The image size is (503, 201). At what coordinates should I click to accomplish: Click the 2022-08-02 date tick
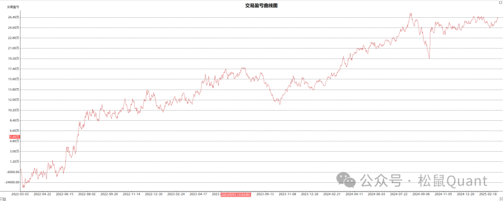pyautogui.click(x=87, y=194)
